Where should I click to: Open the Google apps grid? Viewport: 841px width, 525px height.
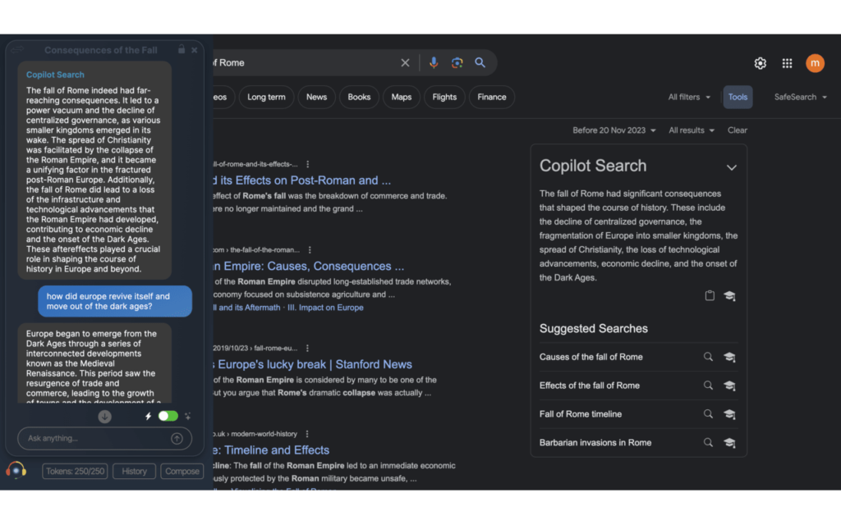coord(787,63)
